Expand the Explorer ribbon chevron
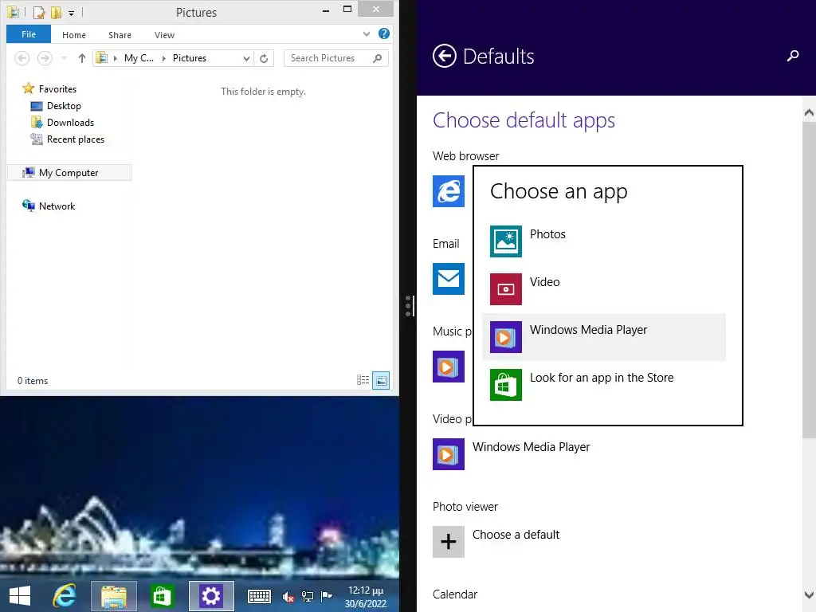Screen dimensions: 816x612 click(367, 33)
